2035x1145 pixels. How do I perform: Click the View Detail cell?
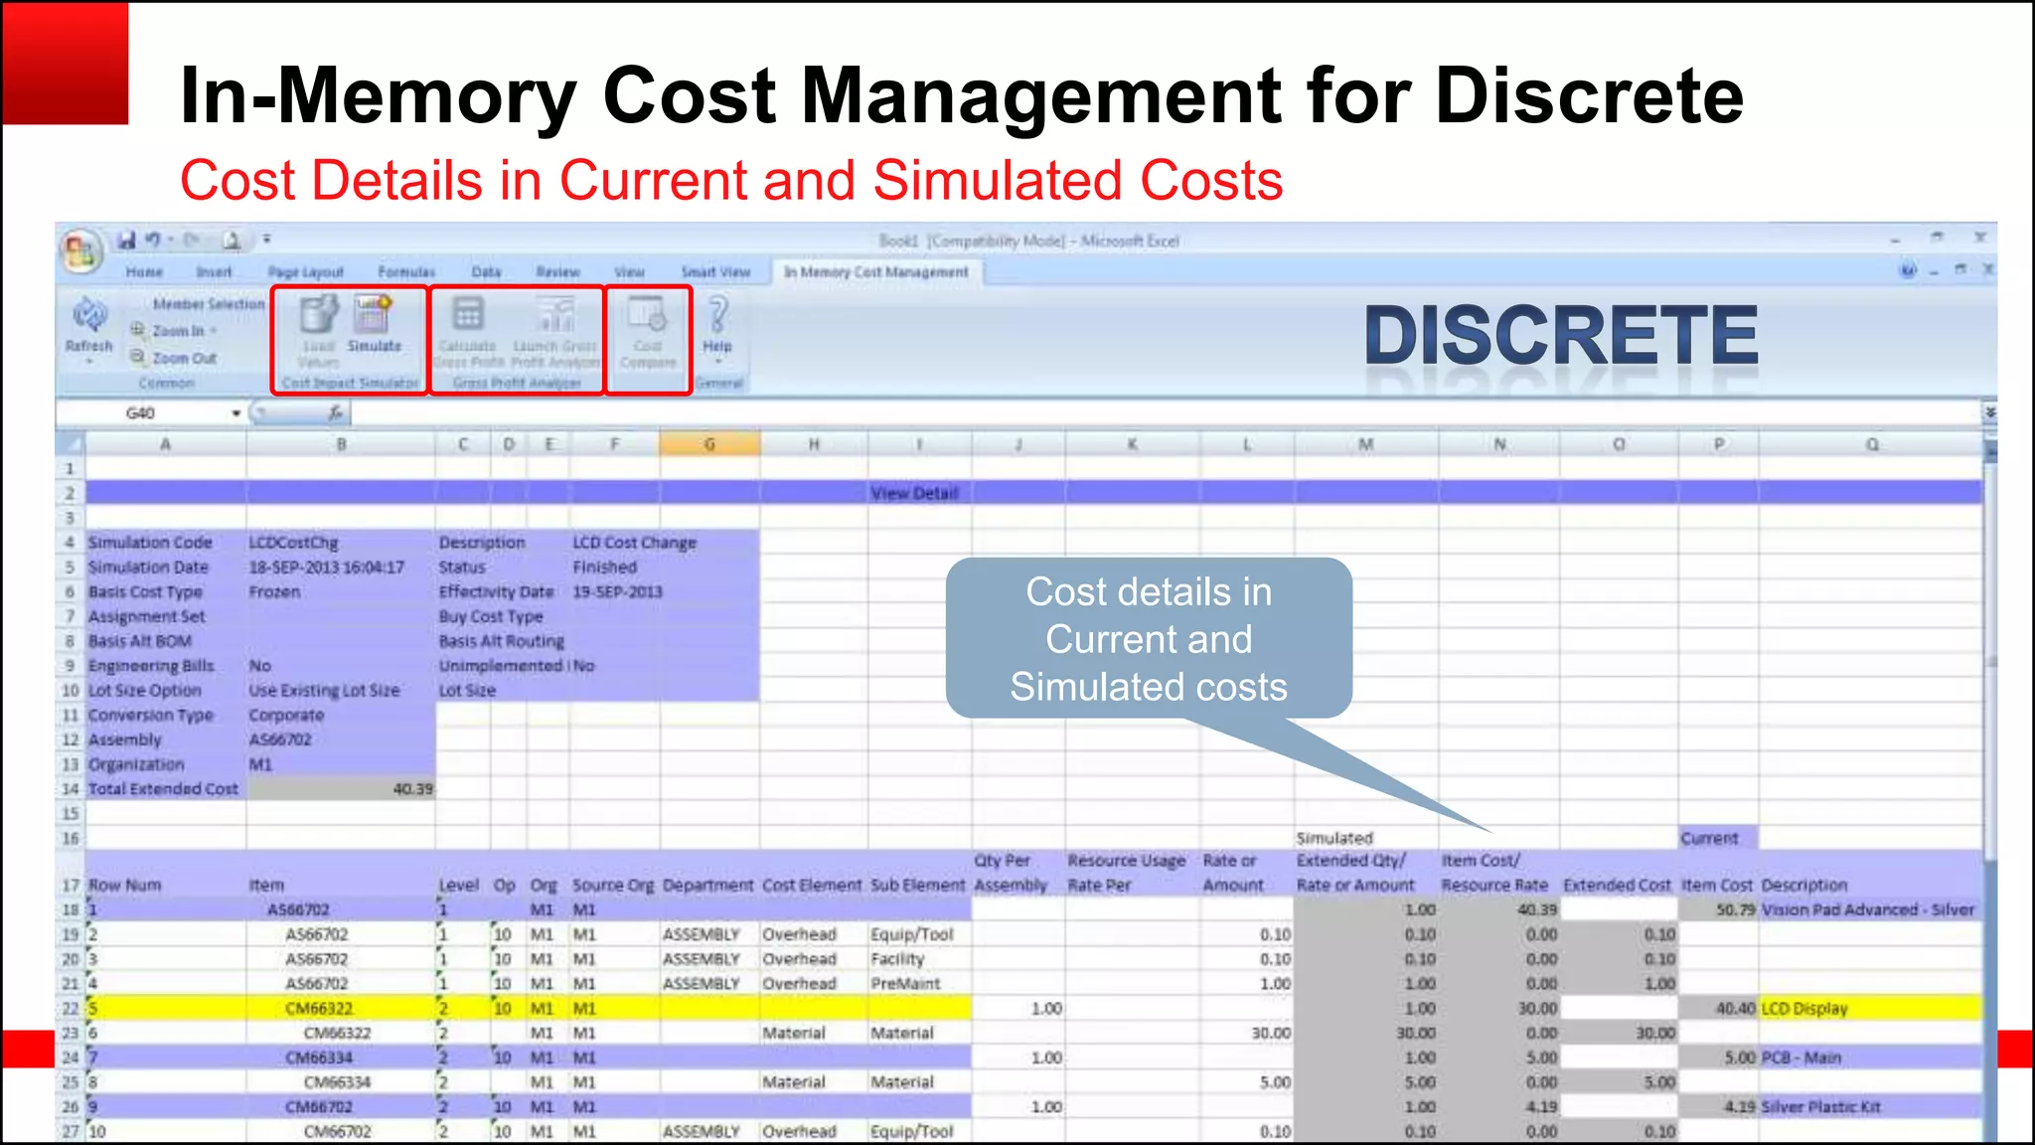pyautogui.click(x=914, y=493)
